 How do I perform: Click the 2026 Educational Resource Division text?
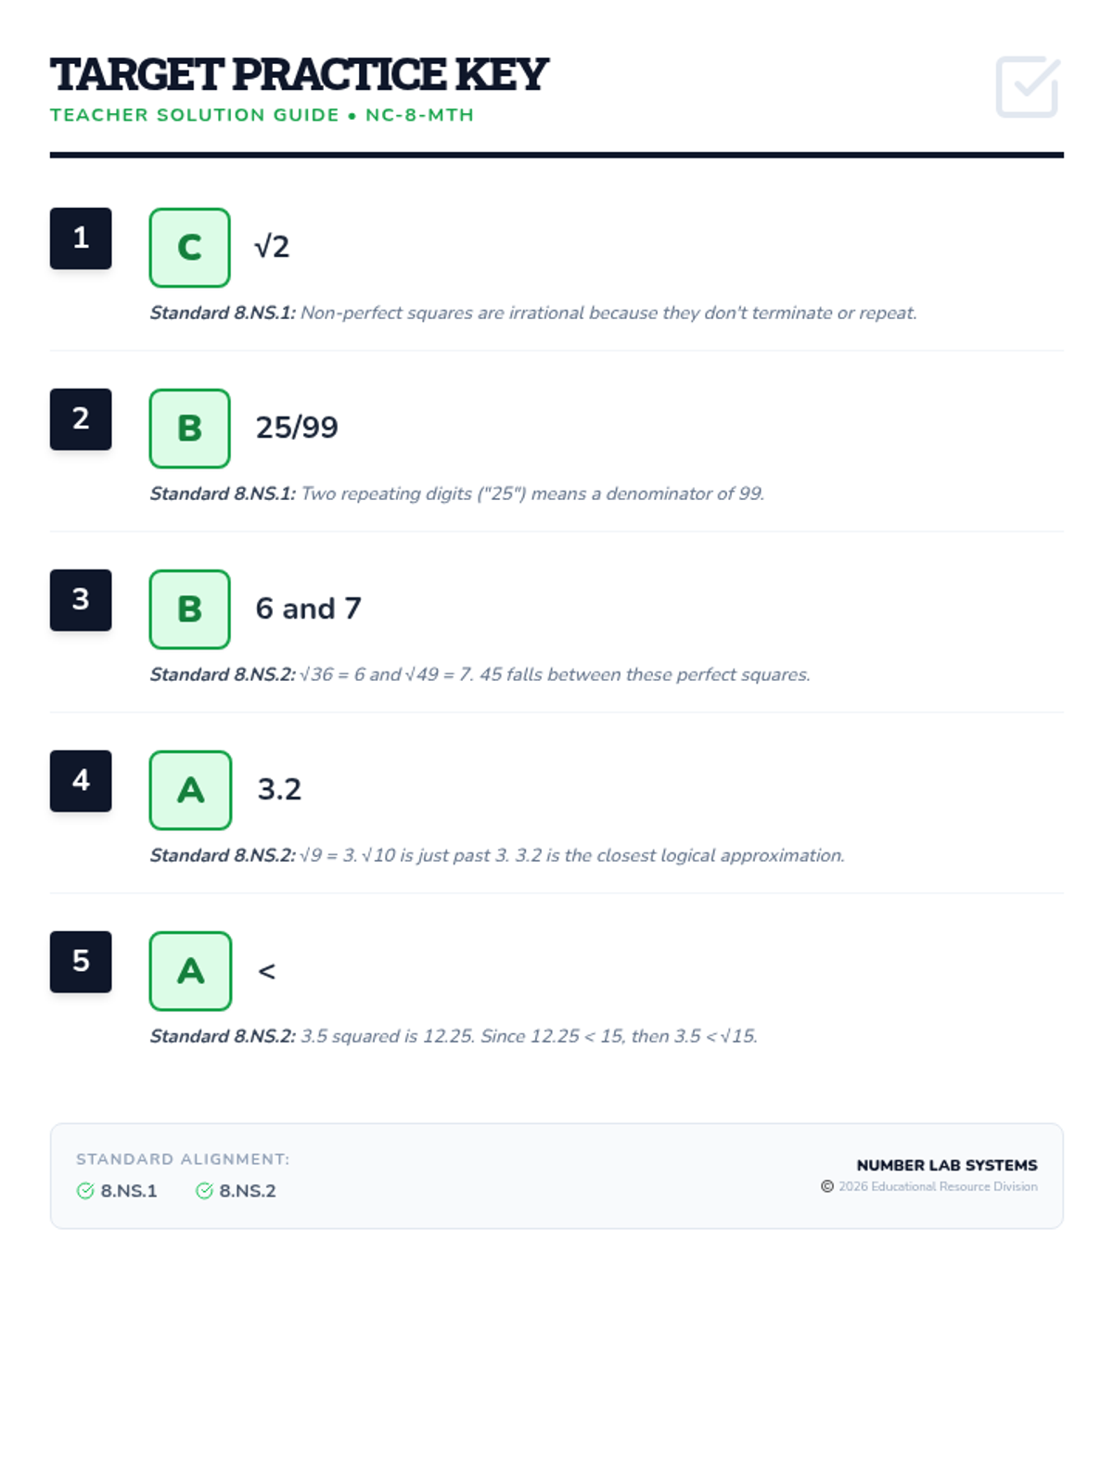pyautogui.click(x=938, y=1186)
